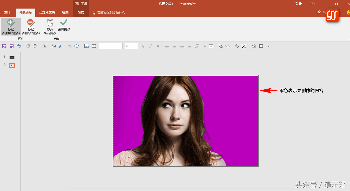Viewport: 350px width, 191px height.
Task: Open the Selection Pane icon
Action: pos(221,46)
